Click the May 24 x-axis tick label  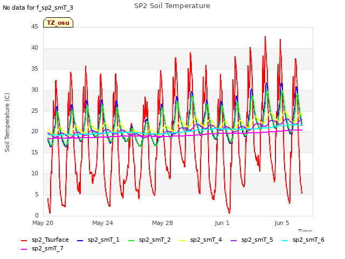[102, 223]
